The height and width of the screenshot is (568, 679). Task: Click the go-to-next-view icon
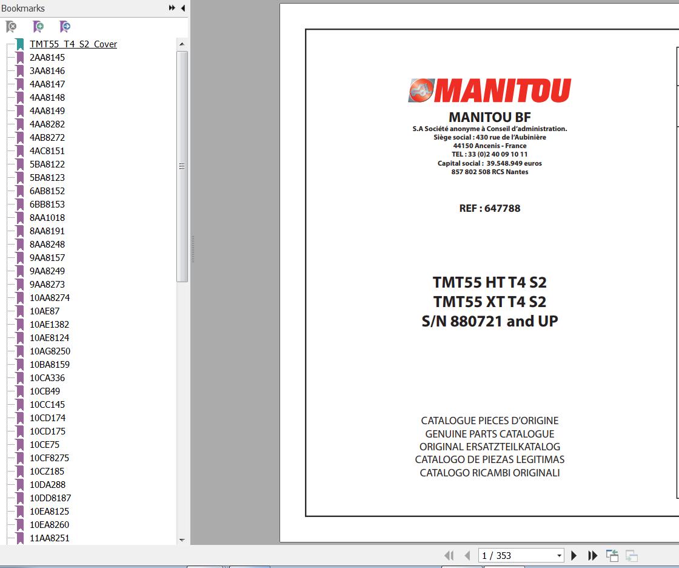click(x=632, y=555)
